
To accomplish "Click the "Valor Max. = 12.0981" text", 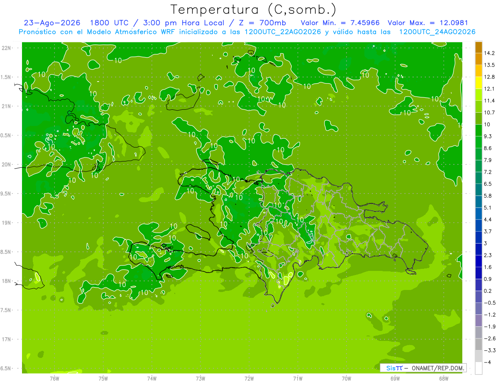I will tap(427, 23).
